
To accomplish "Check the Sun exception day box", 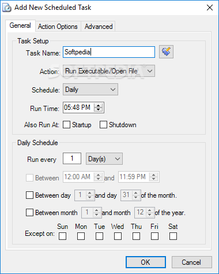I will (x=62, y=236).
